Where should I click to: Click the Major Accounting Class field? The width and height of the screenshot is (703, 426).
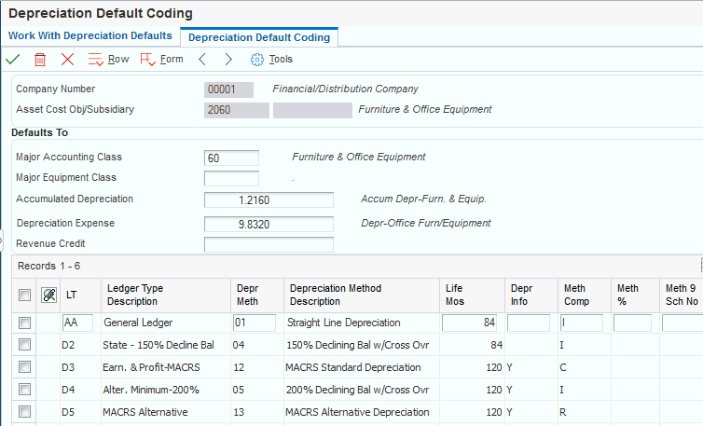pos(231,158)
